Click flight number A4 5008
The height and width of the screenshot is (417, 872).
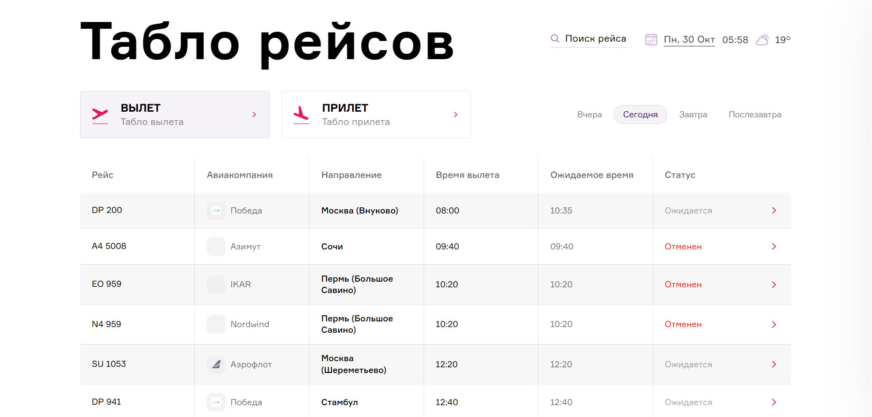click(x=109, y=246)
